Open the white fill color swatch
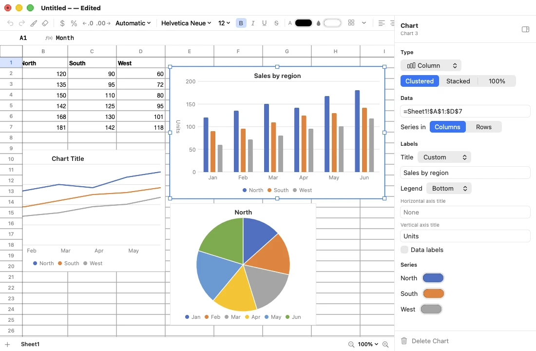This screenshot has height=351, width=536. coord(332,23)
